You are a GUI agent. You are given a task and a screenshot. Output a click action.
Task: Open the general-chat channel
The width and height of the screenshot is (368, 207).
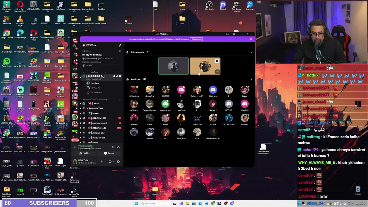coord(101,133)
